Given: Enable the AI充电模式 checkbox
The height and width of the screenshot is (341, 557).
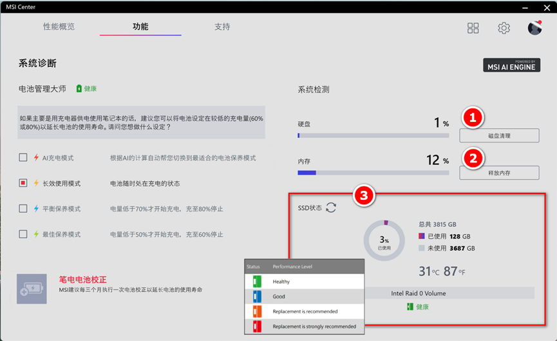Looking at the screenshot, I should (x=23, y=158).
